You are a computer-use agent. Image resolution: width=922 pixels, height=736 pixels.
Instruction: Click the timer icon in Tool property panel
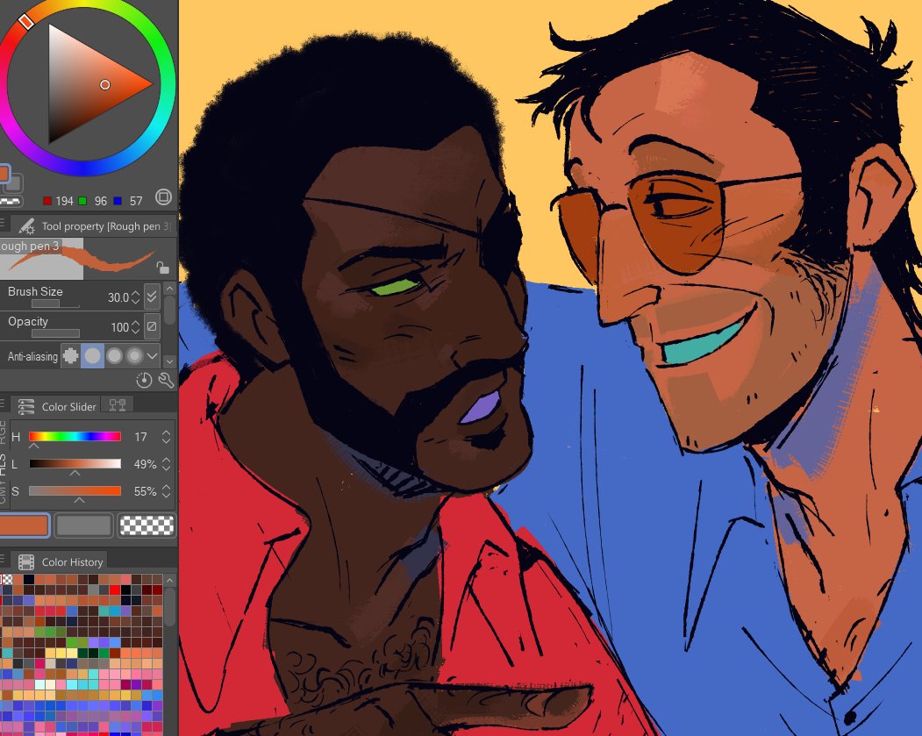[x=144, y=379]
